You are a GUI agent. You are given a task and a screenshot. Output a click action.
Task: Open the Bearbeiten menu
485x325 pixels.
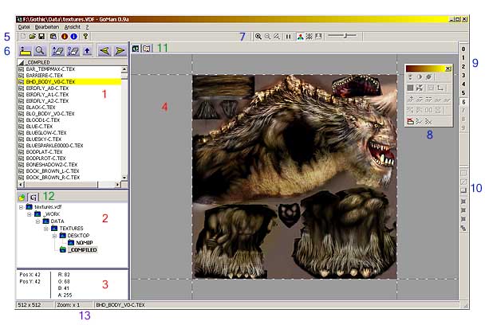click(47, 27)
